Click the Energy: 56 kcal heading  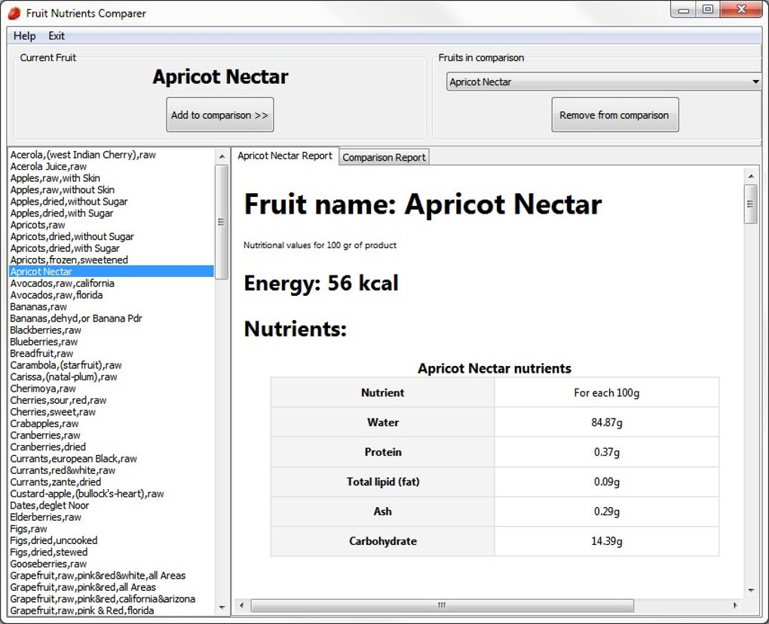click(321, 283)
